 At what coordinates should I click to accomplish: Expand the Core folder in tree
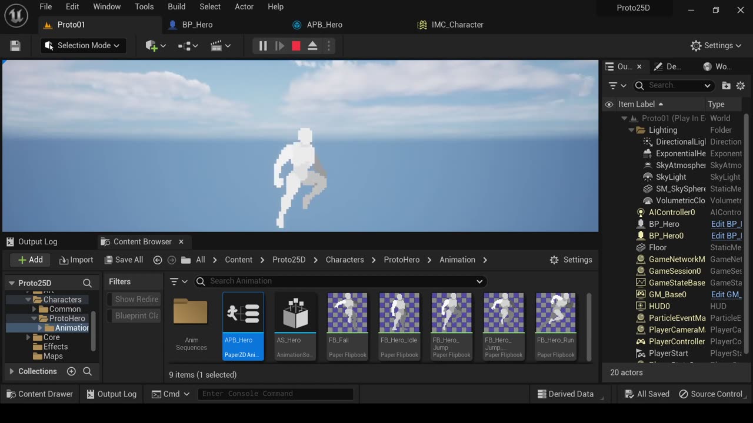(x=28, y=337)
